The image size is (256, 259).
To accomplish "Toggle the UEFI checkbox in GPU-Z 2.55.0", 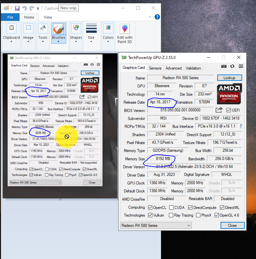I will [229, 110].
